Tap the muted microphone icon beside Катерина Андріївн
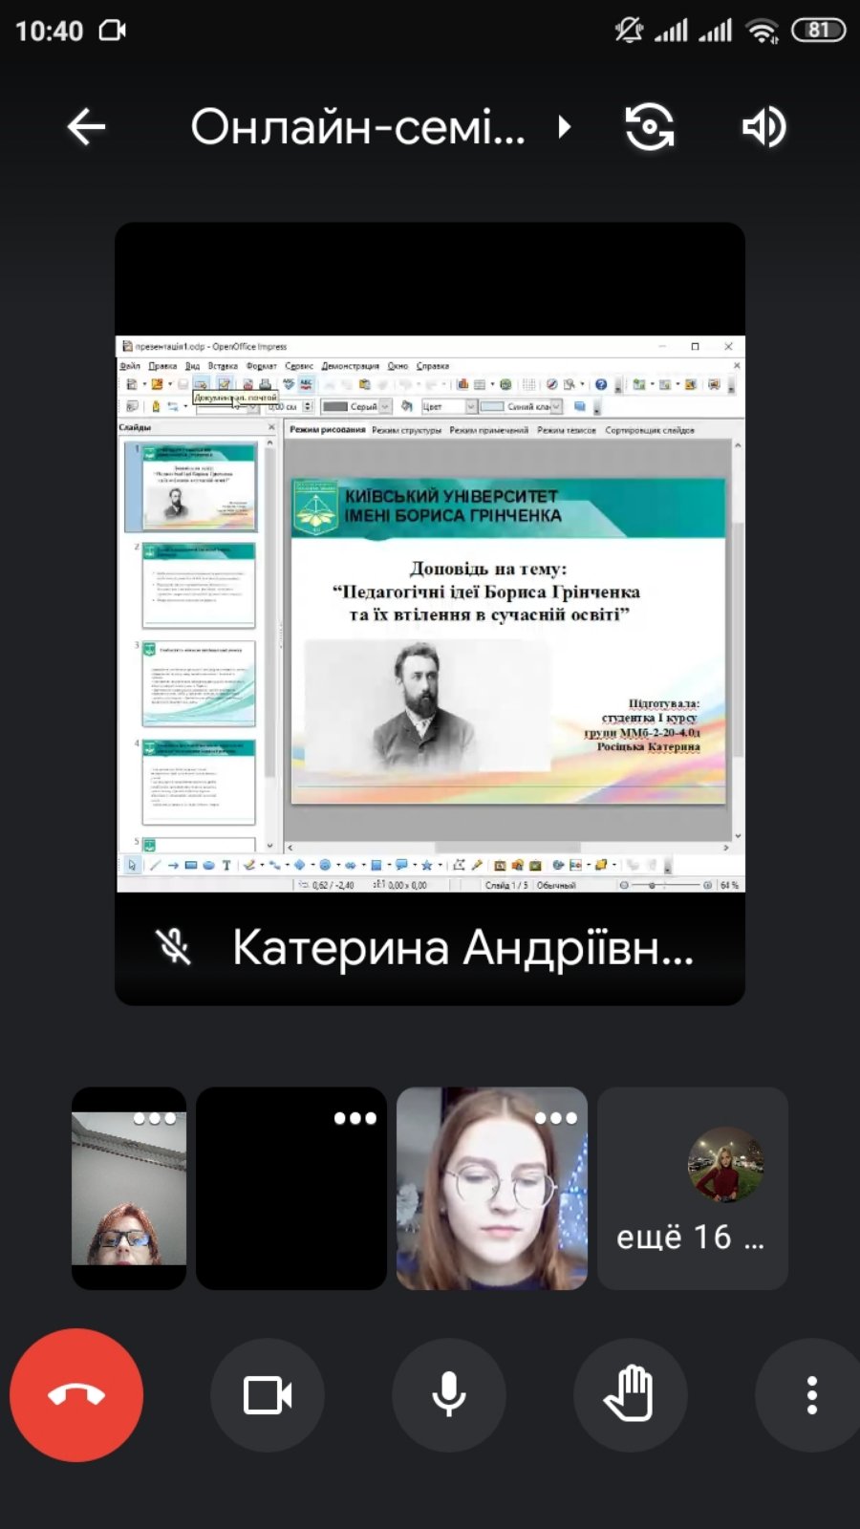This screenshot has width=860, height=1529. pos(173,947)
